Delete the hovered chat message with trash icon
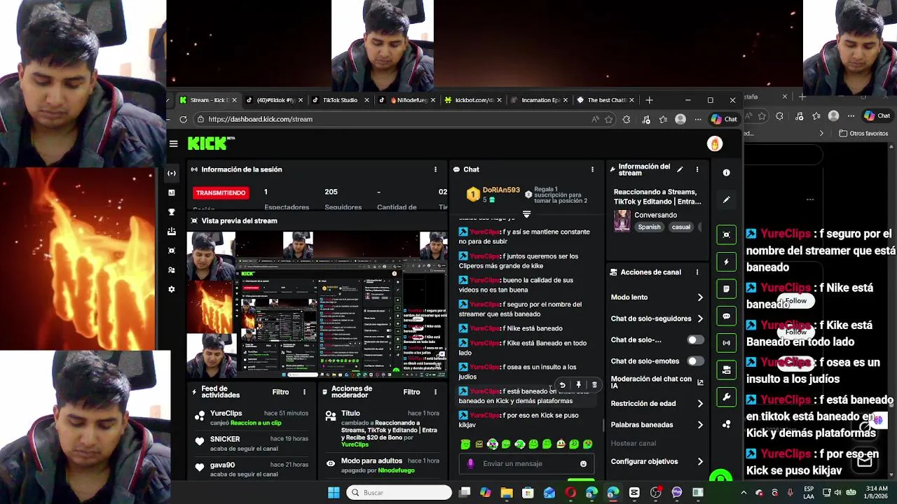The height and width of the screenshot is (504, 897). [594, 385]
